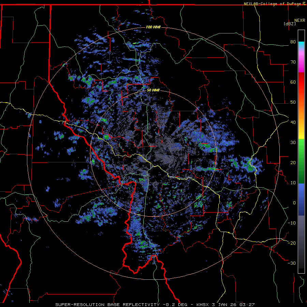Click the NEXR label above the legend
The width and height of the screenshot is (307, 307).
pos(299,20)
